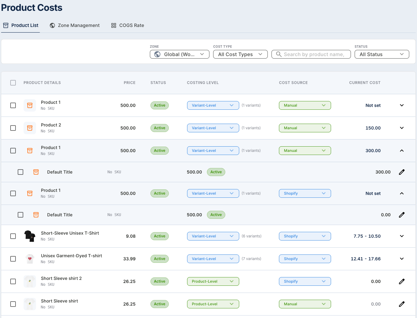Image resolution: width=417 pixels, height=318 pixels.
Task: Switch to the COGS Rate tab
Action: pyautogui.click(x=128, y=25)
